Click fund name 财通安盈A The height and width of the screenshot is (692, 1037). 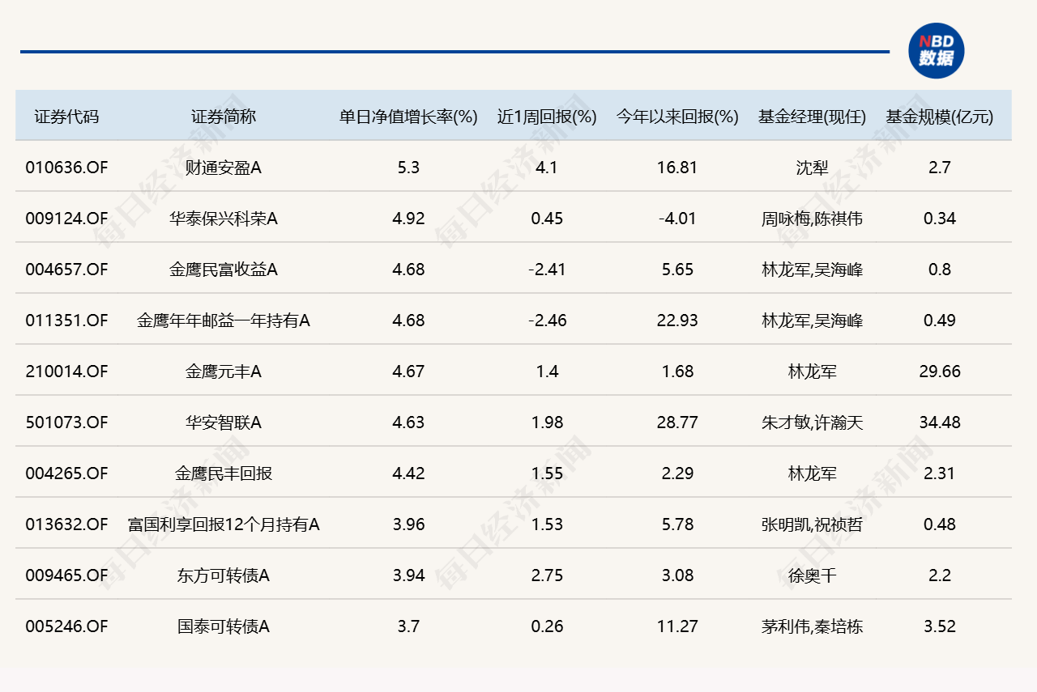coord(224,168)
